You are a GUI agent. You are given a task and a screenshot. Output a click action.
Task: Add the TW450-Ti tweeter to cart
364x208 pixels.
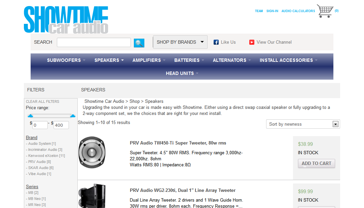pyautogui.click(x=317, y=164)
